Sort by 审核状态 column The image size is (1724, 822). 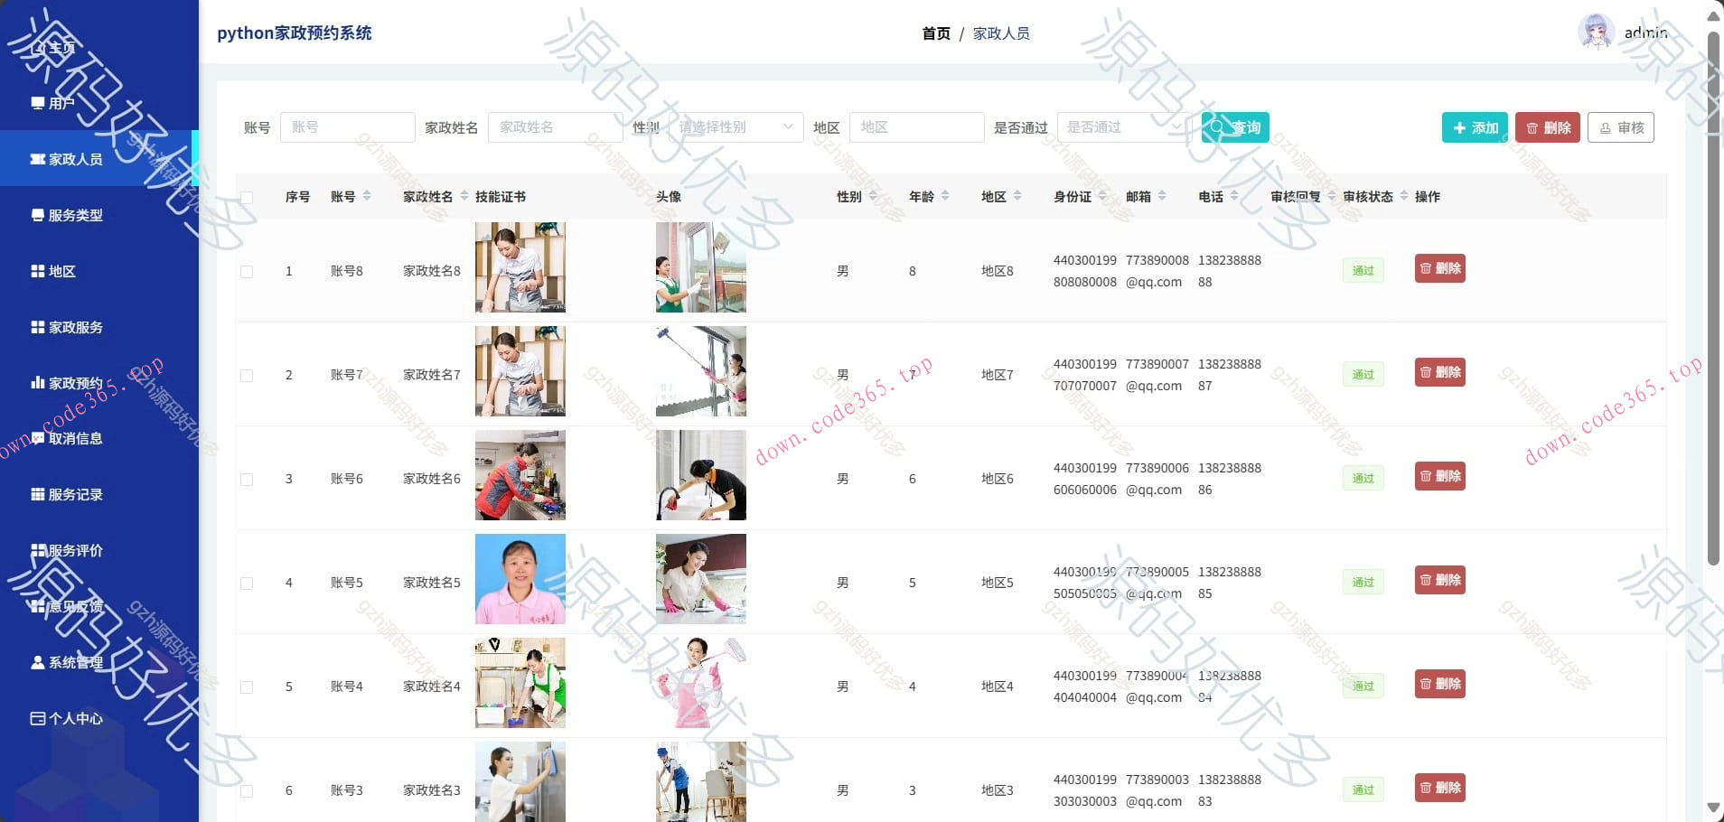coord(1404,196)
